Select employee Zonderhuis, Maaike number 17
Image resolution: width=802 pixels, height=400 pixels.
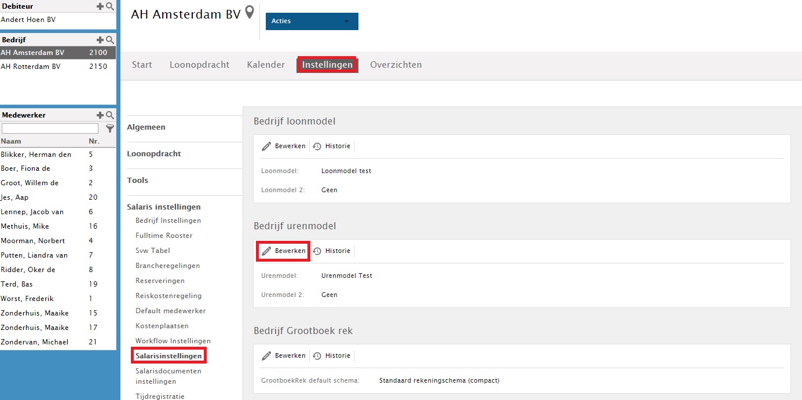click(x=58, y=328)
